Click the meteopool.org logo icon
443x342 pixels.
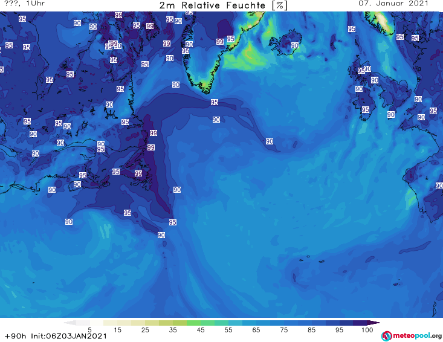(386, 336)
